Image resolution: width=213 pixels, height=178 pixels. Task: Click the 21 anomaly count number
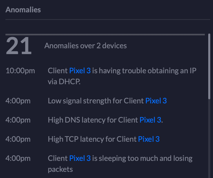[x=18, y=46]
